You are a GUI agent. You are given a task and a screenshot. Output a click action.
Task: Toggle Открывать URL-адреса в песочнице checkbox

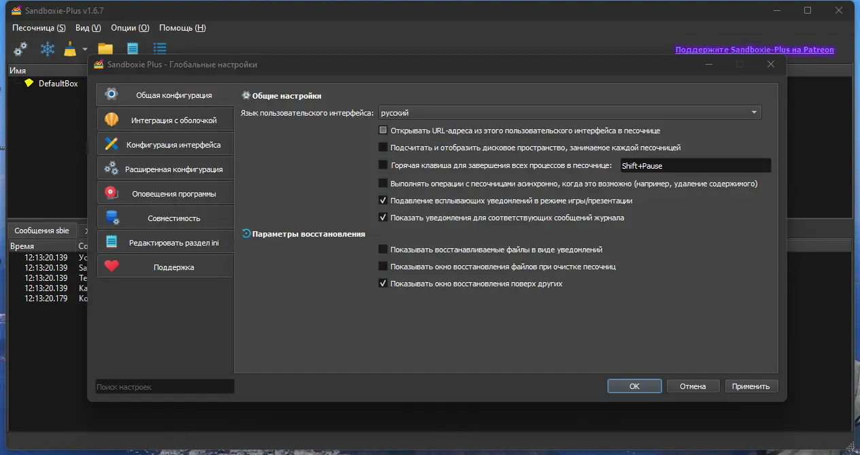(383, 130)
